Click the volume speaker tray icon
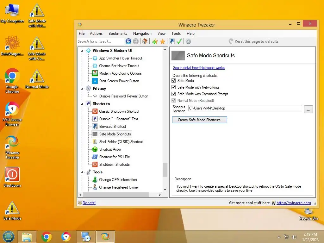The image size is (324, 243). (294, 237)
